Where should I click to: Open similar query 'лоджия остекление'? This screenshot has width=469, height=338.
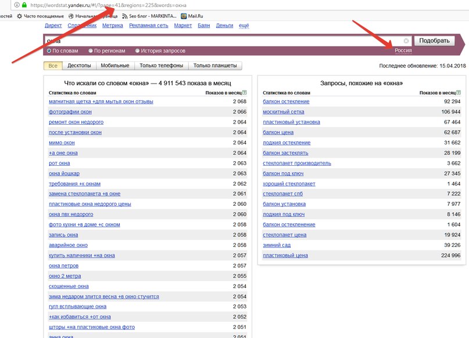(x=287, y=143)
